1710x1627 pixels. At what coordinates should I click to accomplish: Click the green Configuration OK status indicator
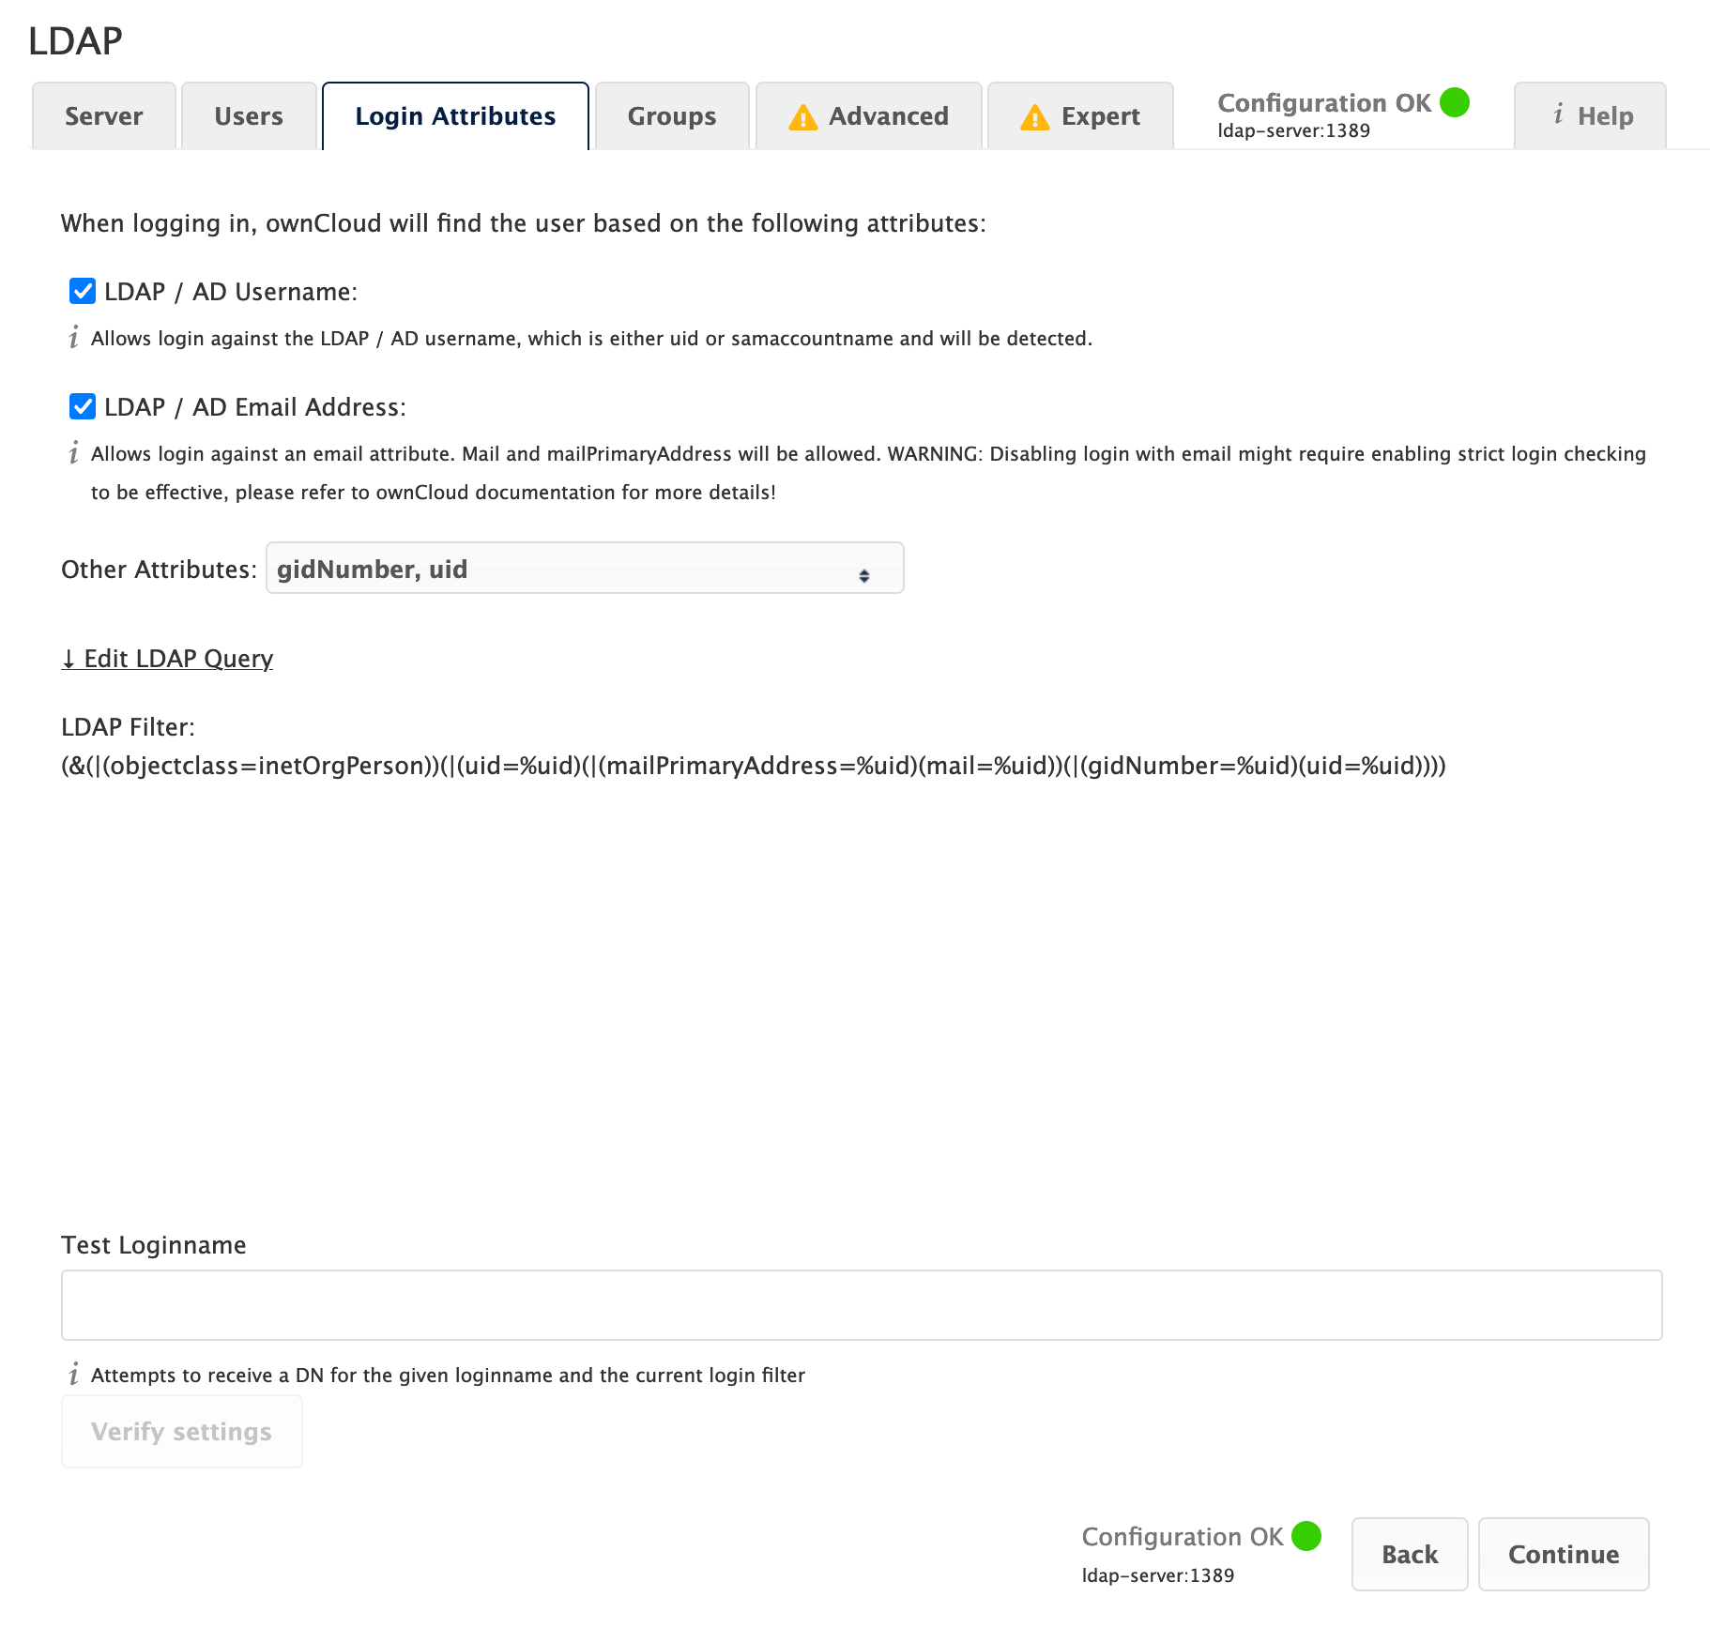[x=1453, y=103]
